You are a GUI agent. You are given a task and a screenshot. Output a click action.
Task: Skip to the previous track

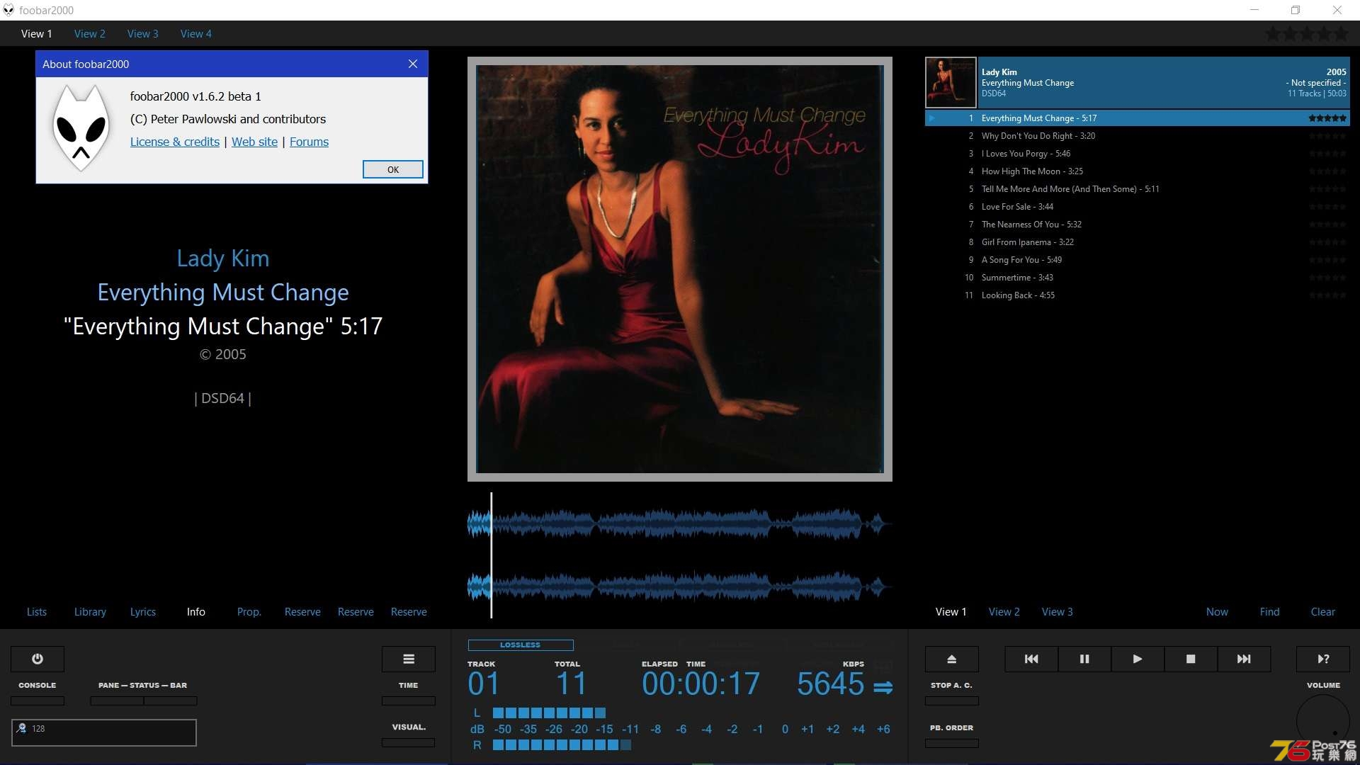tap(1031, 659)
